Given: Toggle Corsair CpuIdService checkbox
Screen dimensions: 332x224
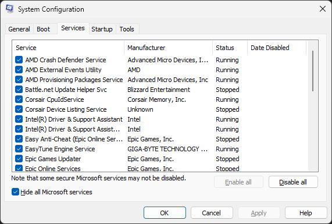Looking at the screenshot, I should pyautogui.click(x=19, y=99).
